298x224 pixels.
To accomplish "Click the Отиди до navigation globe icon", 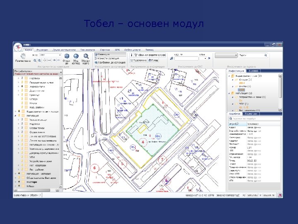I will click(x=67, y=56).
